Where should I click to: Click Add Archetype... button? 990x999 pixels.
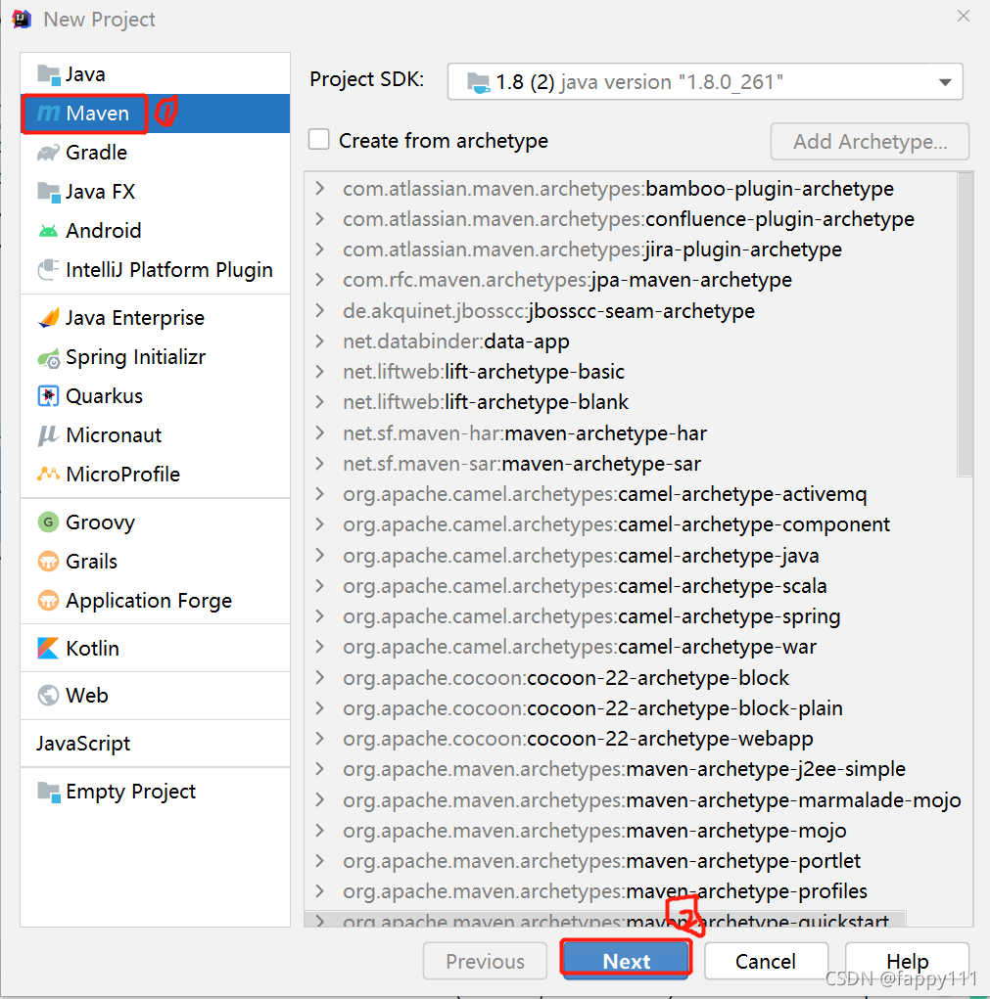(871, 142)
